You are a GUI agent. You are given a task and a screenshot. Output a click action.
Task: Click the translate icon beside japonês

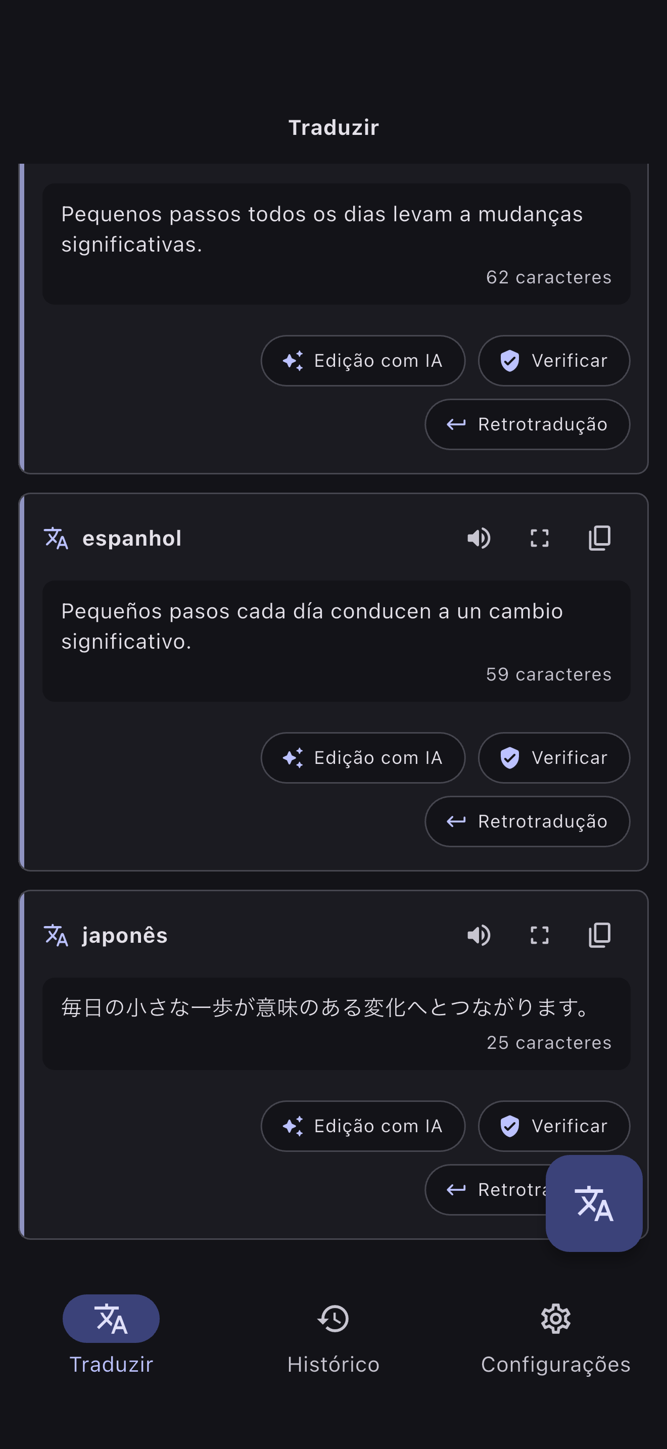click(56, 936)
